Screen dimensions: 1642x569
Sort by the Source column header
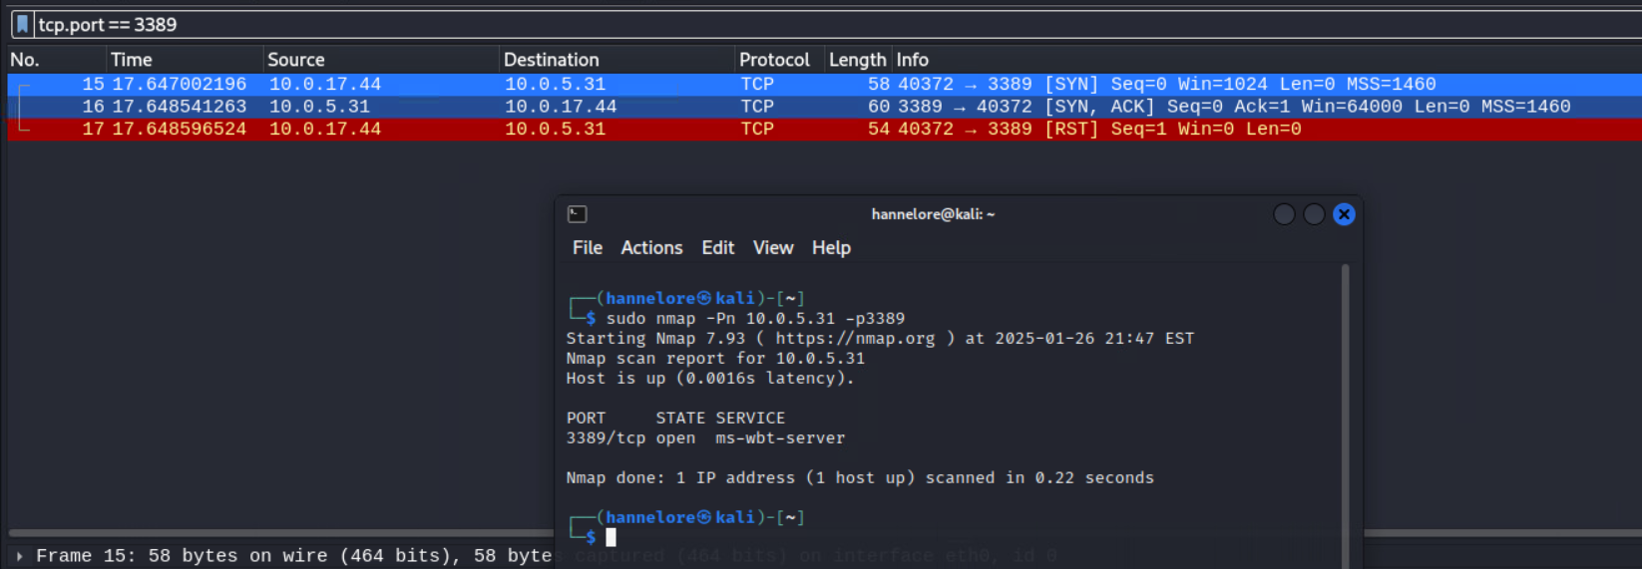(295, 60)
